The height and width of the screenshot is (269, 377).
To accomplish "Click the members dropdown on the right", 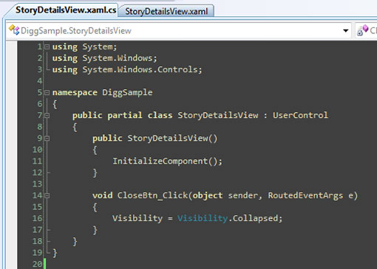I will pos(366,30).
